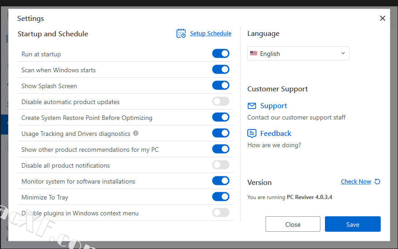This screenshot has width=398, height=249.
Task: Click the Support envelope icon
Action: click(252, 106)
